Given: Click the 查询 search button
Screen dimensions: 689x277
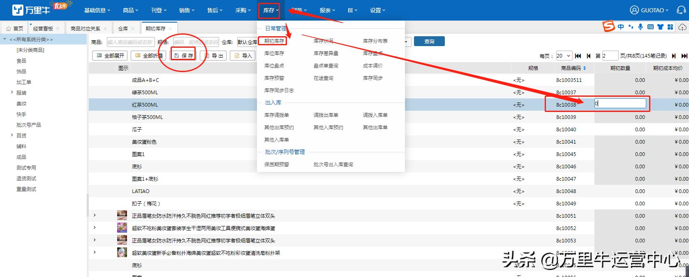Looking at the screenshot, I should pos(429,42).
